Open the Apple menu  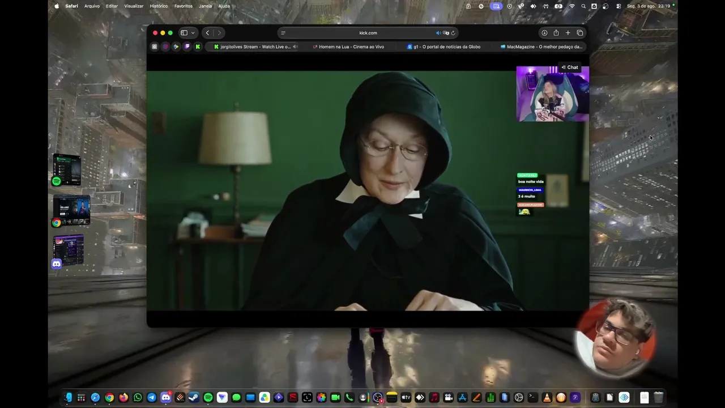[x=57, y=6]
